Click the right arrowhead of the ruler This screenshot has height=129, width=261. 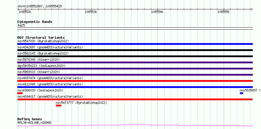pos(252,9)
